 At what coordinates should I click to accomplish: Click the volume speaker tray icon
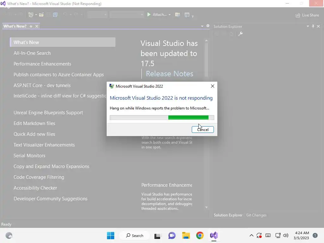coord(286,235)
